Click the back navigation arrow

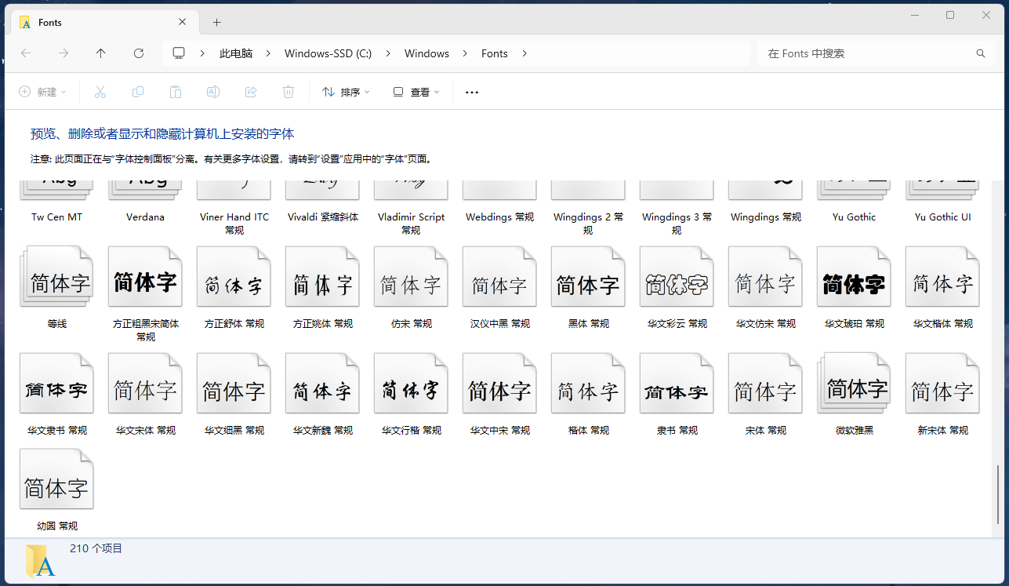26,53
